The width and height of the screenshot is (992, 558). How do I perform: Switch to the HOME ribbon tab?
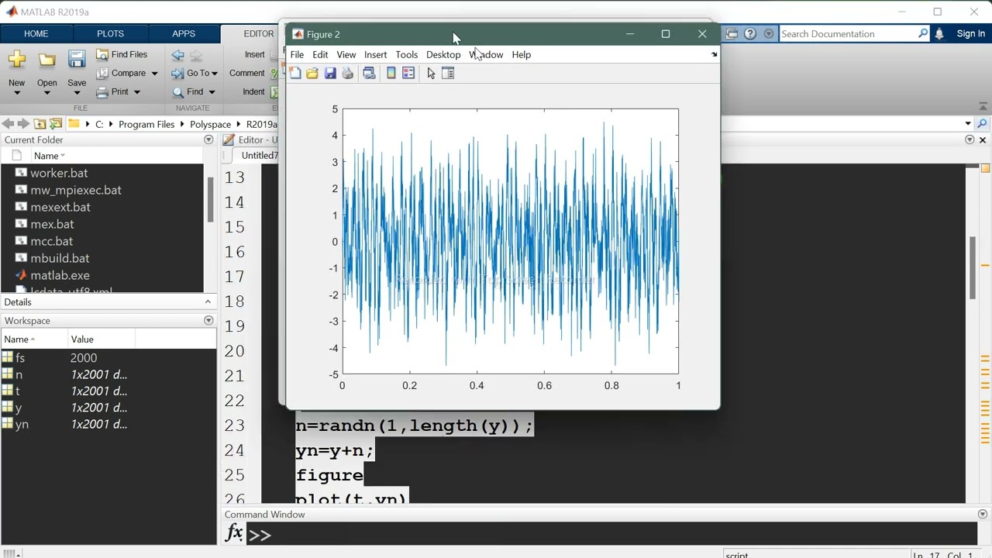[36, 33]
